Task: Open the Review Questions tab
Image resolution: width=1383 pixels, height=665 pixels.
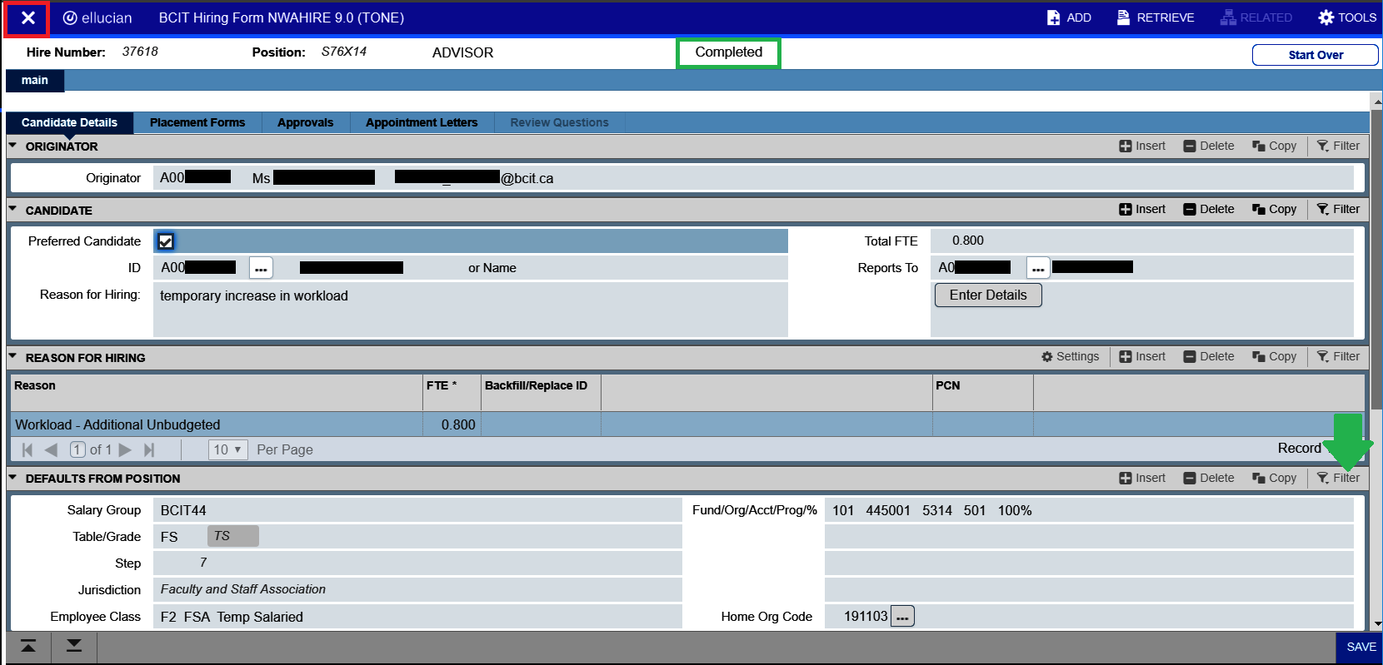Action: (559, 122)
